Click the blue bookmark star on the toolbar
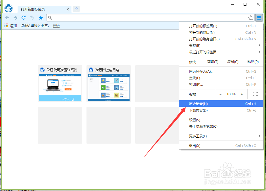This screenshot has width=266, height=191. (41, 18)
